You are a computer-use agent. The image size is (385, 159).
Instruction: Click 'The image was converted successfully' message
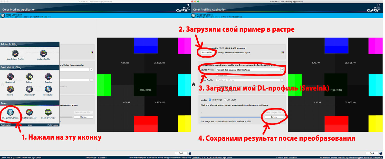coord(226,121)
